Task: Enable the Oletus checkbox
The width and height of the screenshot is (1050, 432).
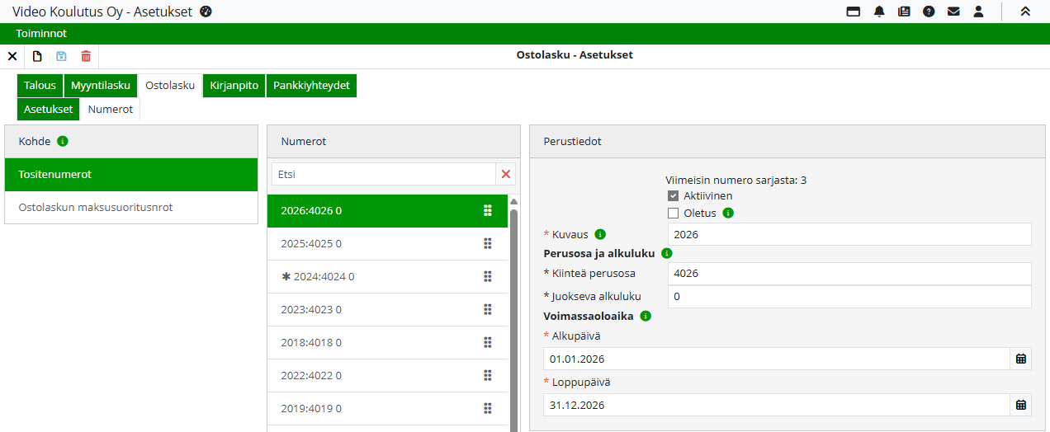Action: pyautogui.click(x=674, y=213)
